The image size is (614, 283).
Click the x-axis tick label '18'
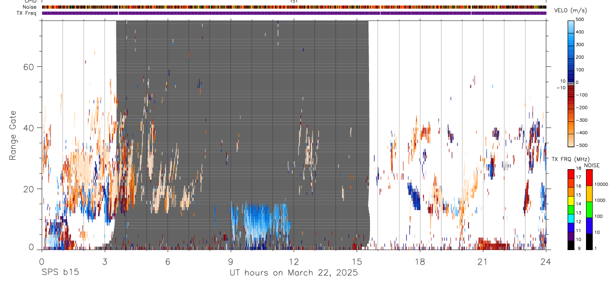419,262
